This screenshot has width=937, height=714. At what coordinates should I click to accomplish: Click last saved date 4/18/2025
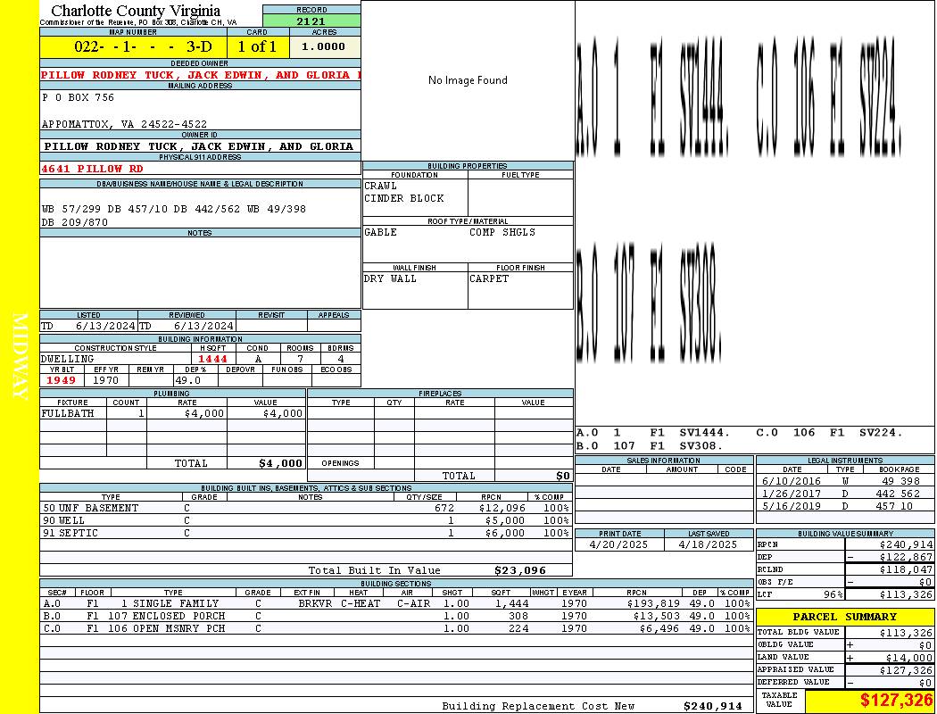point(709,545)
